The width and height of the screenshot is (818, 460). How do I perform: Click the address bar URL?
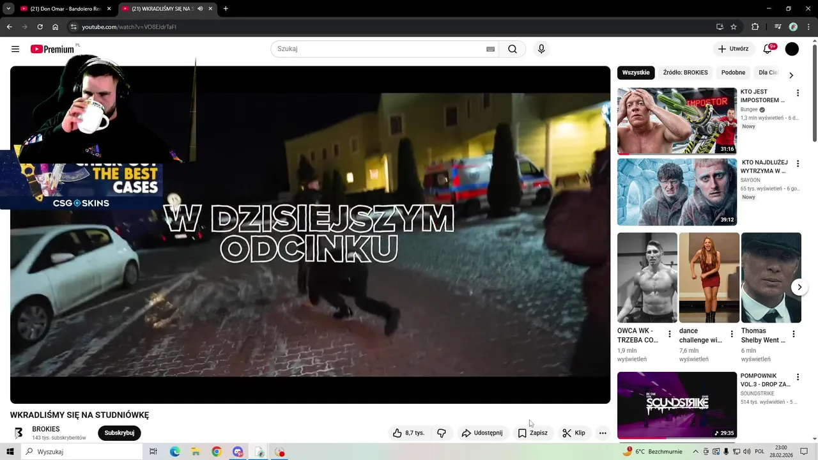[129, 27]
